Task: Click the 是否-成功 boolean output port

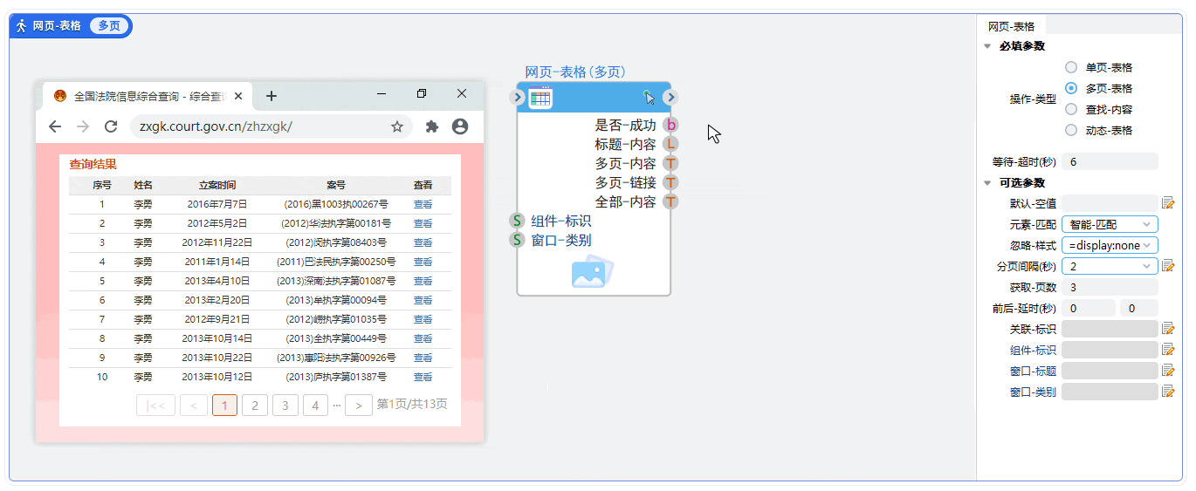Action: click(x=670, y=125)
